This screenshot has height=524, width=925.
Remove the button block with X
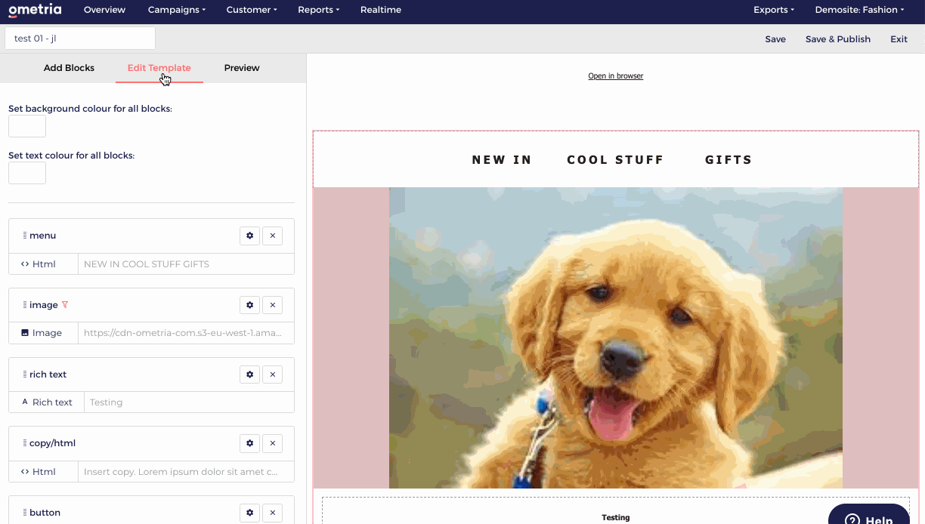(x=272, y=513)
